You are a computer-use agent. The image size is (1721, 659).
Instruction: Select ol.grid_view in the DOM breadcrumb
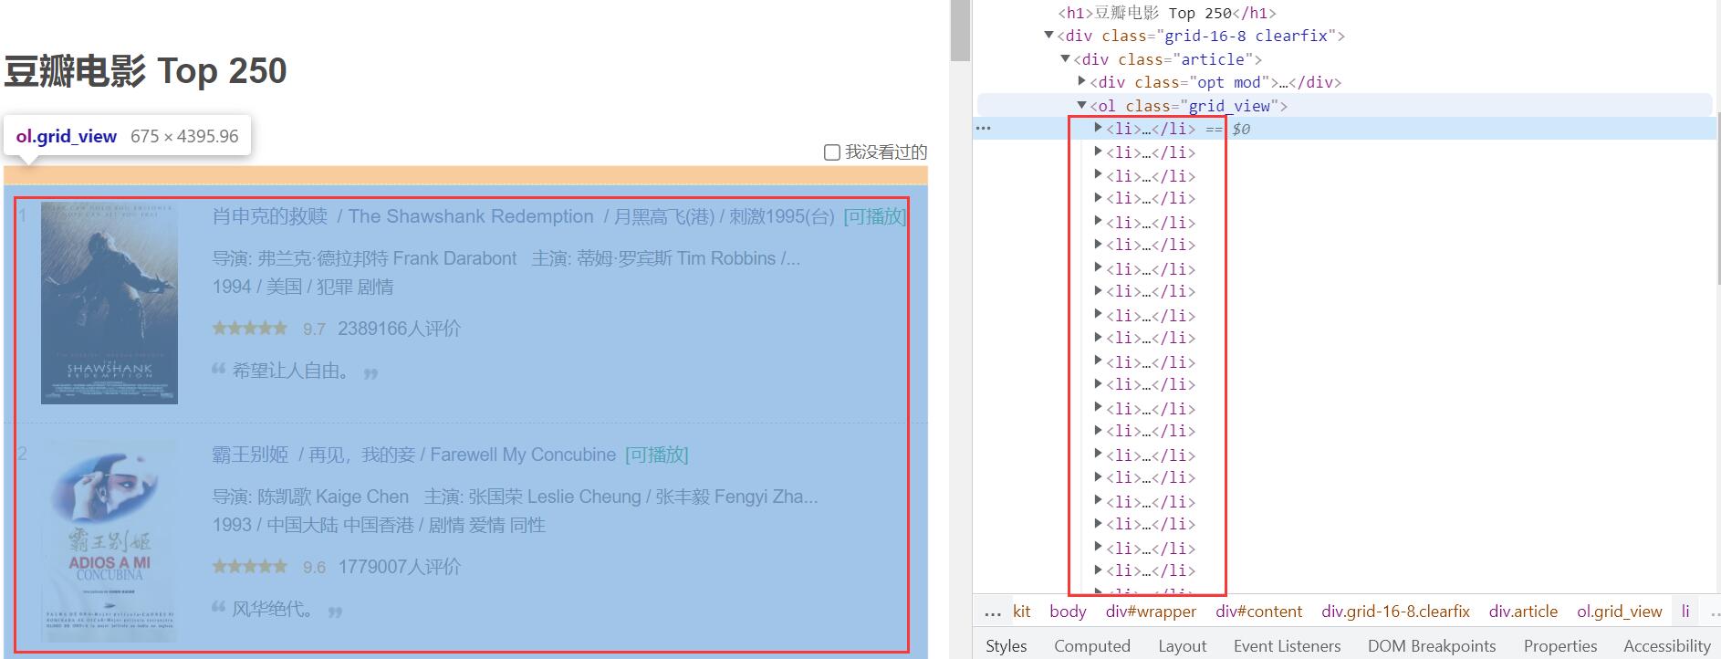1620,612
